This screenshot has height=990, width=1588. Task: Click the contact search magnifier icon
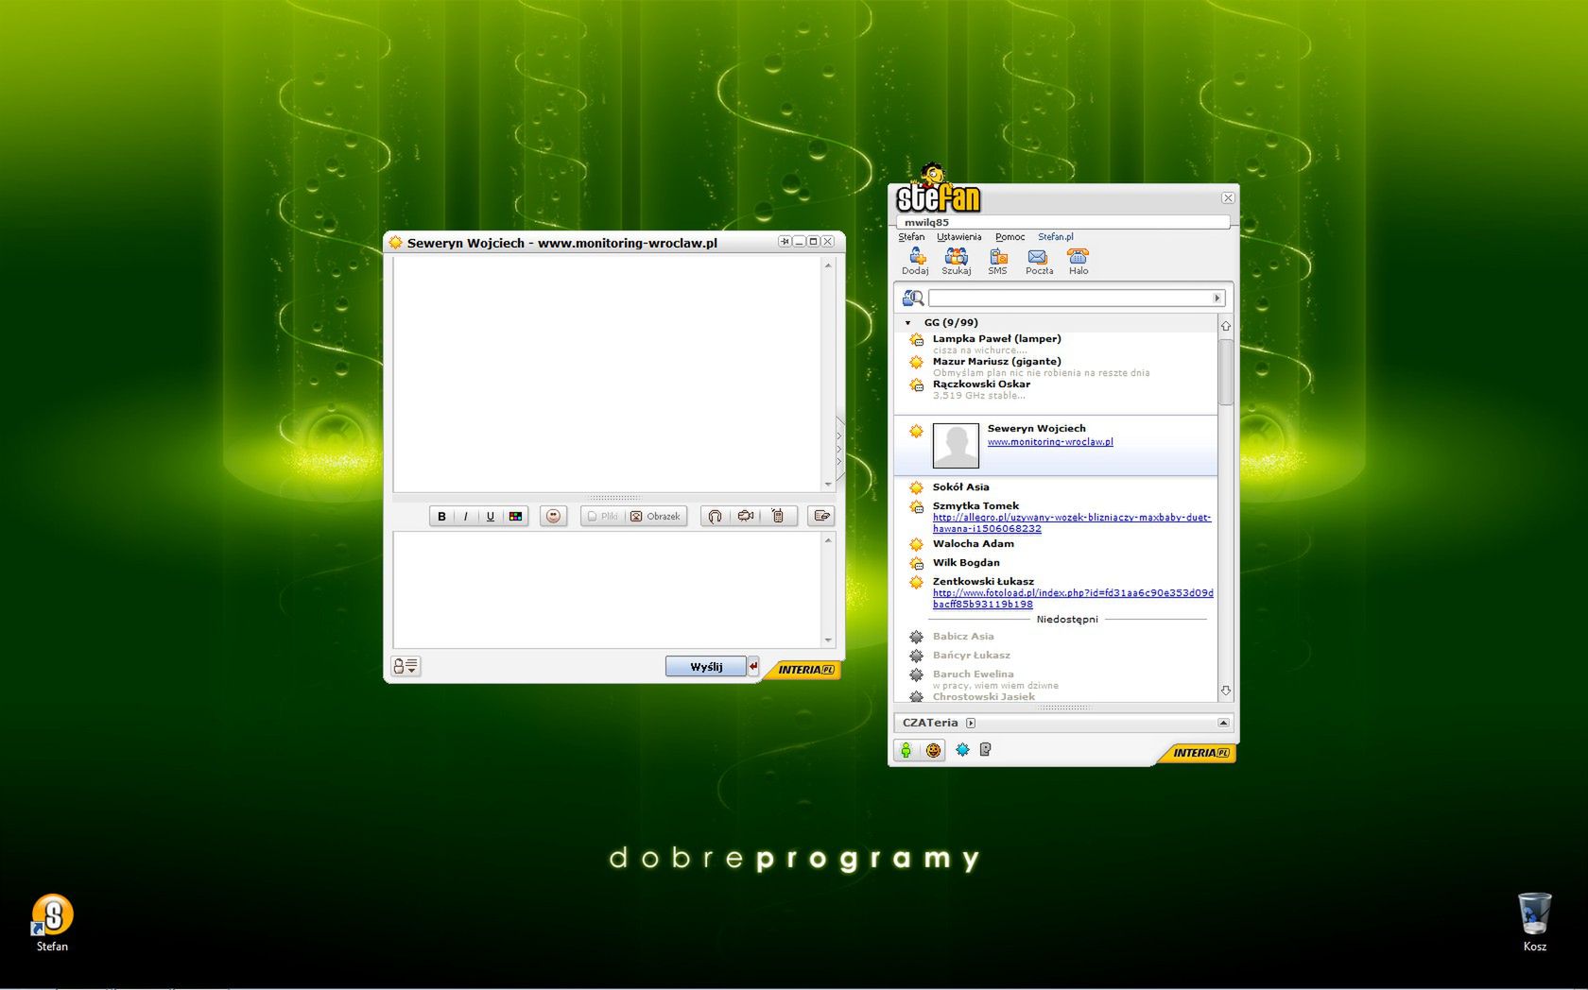[913, 299]
